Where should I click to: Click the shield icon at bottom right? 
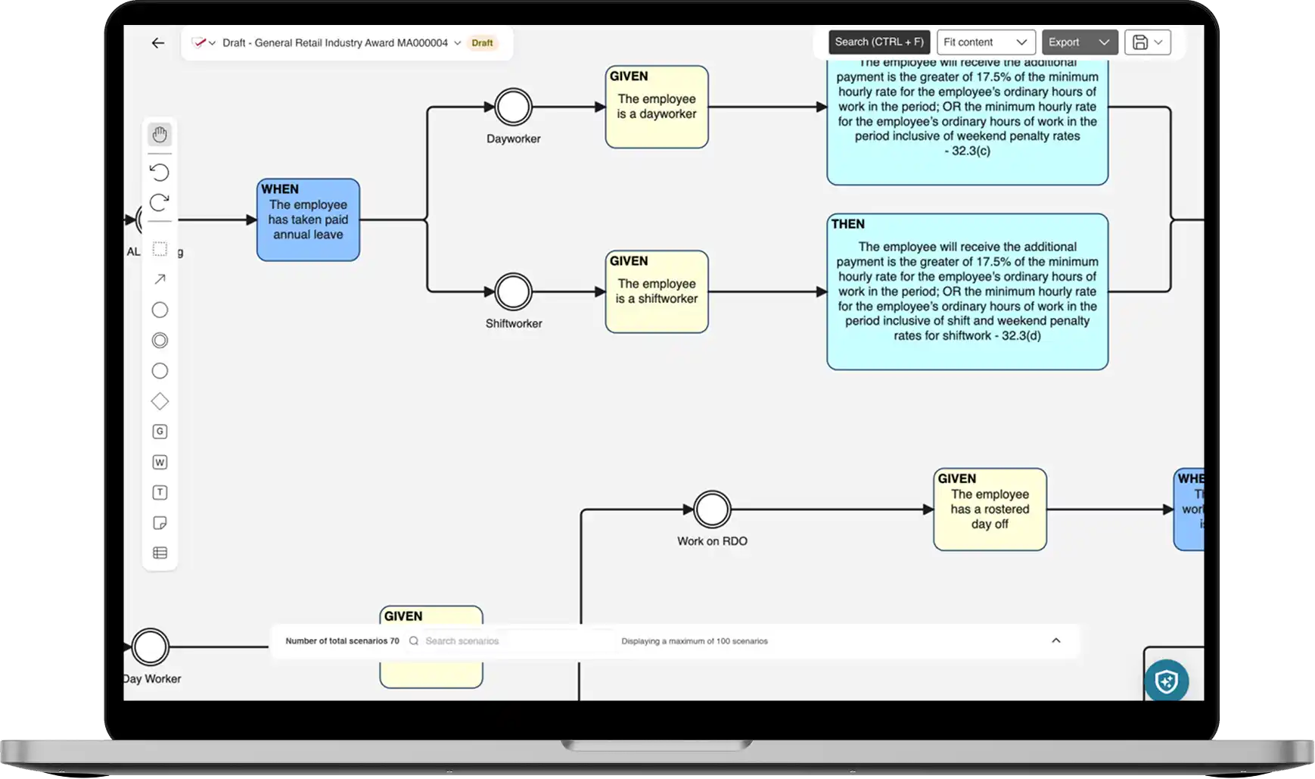pyautogui.click(x=1167, y=681)
